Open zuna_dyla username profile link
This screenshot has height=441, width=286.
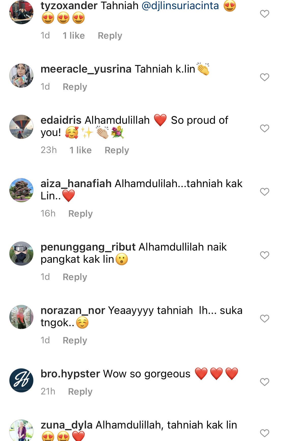tap(66, 425)
